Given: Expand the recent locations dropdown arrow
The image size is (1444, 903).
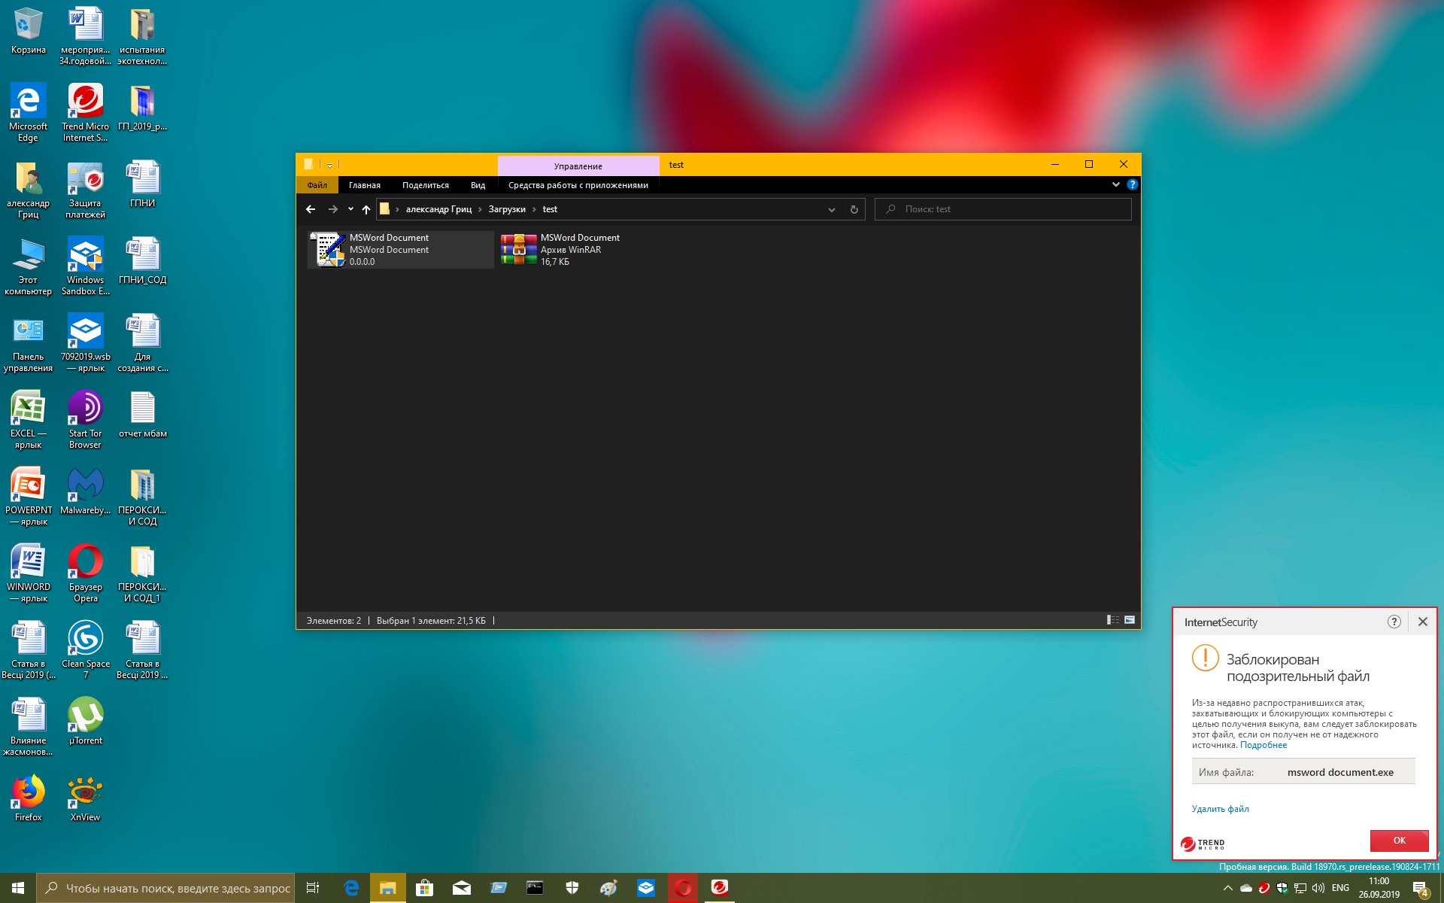Looking at the screenshot, I should pos(350,209).
